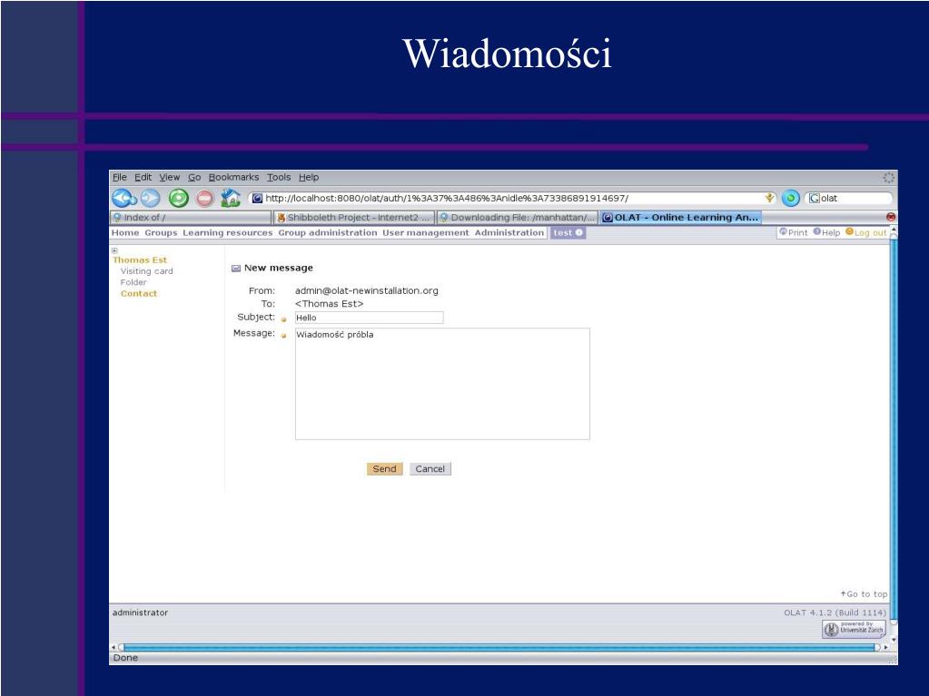The image size is (929, 696).
Task: Click the browser Forward arrow button
Action: (150, 198)
